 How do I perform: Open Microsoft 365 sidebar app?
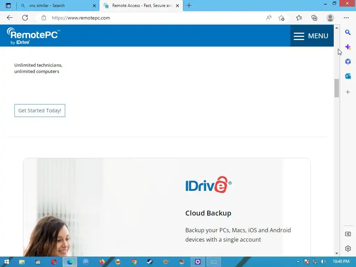click(x=348, y=62)
